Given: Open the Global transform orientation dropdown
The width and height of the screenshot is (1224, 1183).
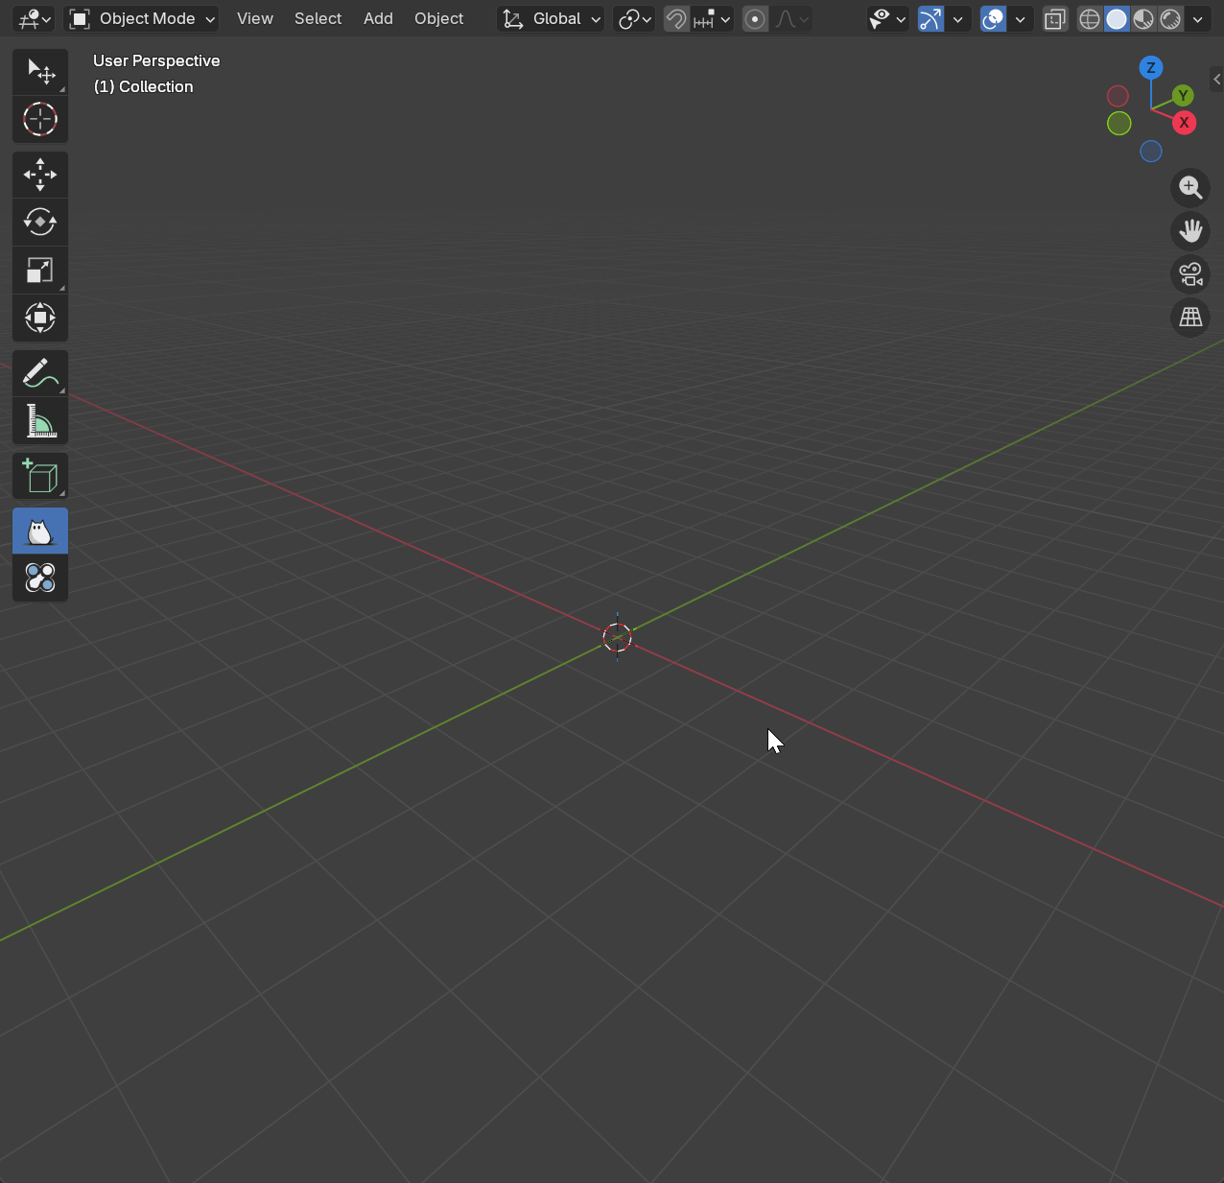Looking at the screenshot, I should [553, 19].
